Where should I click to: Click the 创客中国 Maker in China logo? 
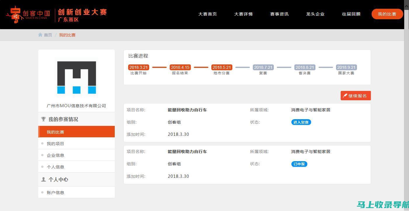(28, 15)
